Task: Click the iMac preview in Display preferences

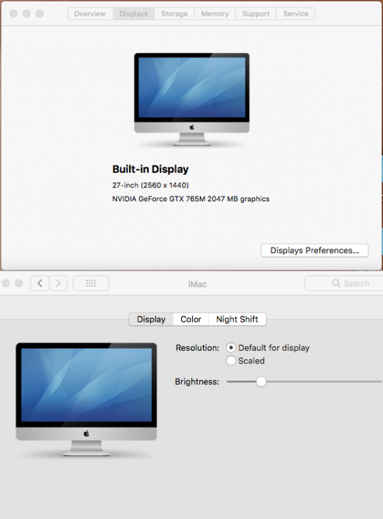Action: (86, 399)
